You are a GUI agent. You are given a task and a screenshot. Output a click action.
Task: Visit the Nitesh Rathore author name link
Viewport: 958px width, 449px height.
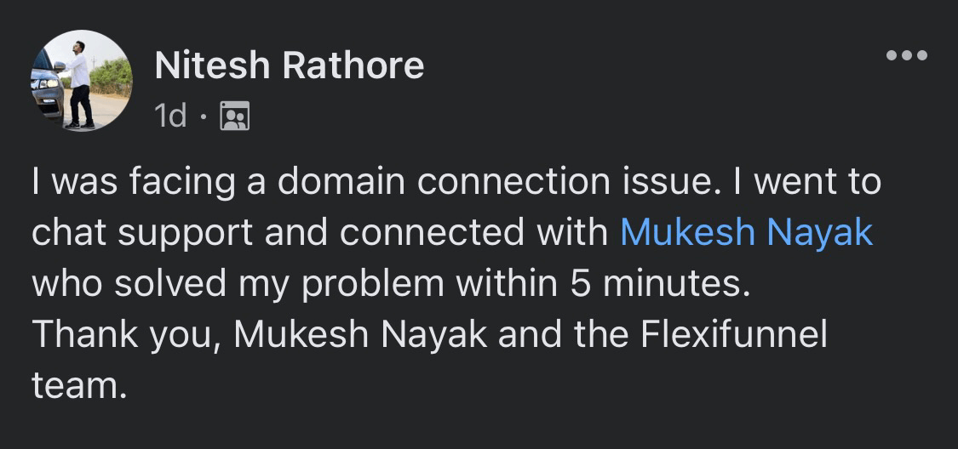[x=290, y=65]
